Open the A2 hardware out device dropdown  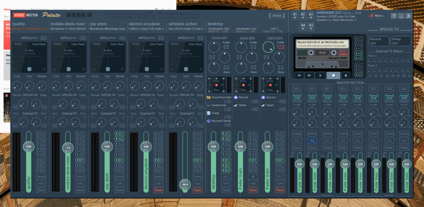click(x=303, y=16)
